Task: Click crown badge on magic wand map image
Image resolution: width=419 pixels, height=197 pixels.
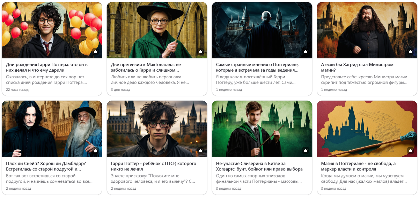Action: pos(411,150)
